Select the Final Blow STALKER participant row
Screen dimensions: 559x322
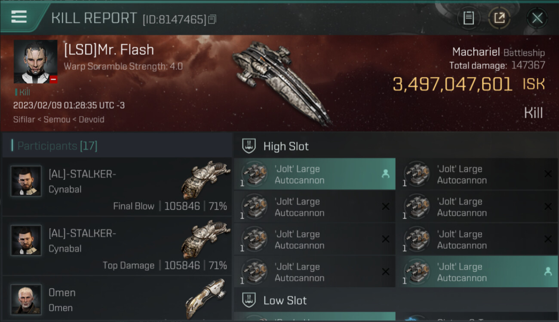pyautogui.click(x=117, y=187)
